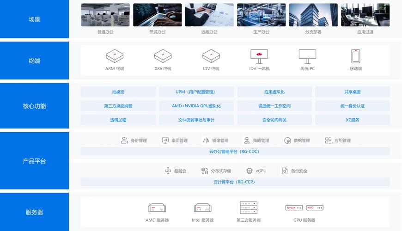Click the XC服务 feature button
This screenshot has width=402, height=231.
(x=353, y=120)
